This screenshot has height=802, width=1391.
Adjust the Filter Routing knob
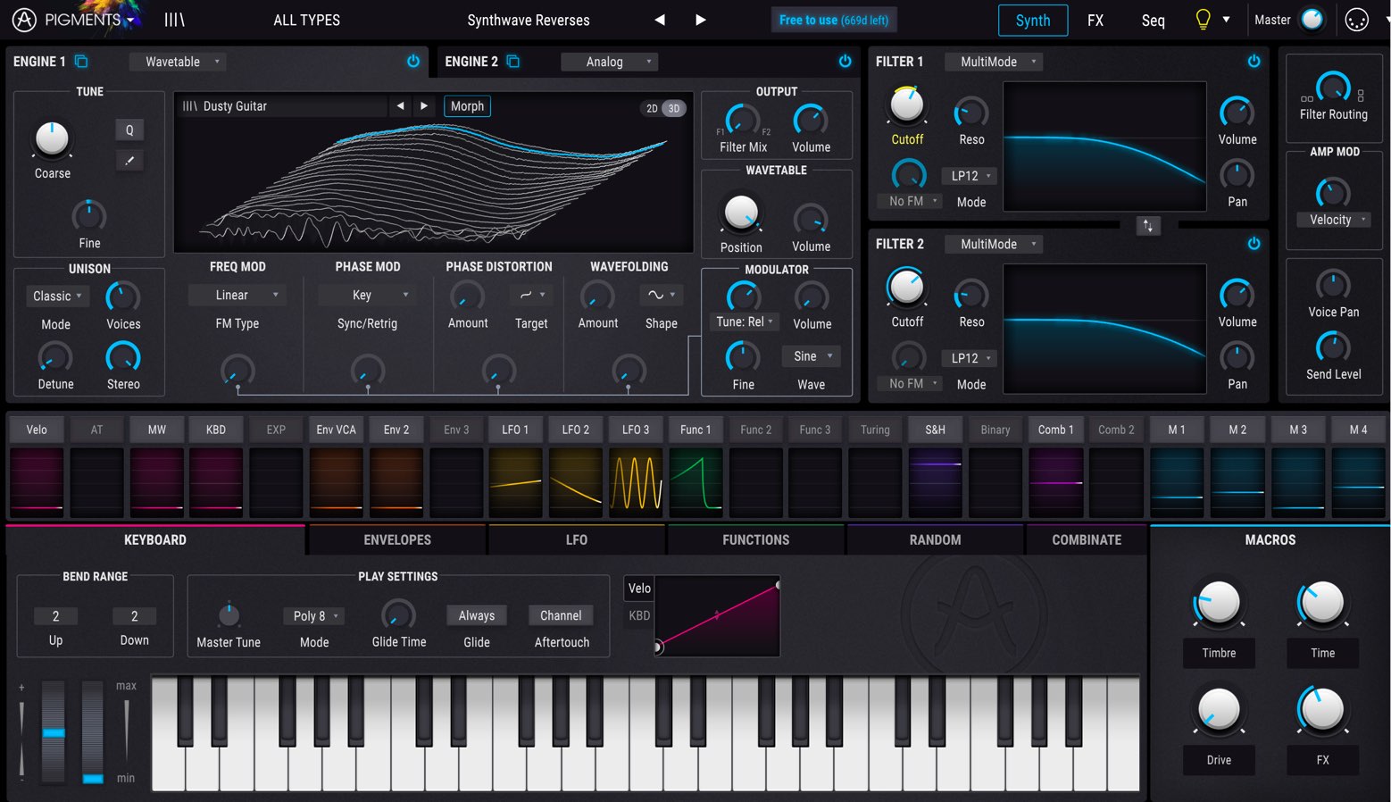1333,88
